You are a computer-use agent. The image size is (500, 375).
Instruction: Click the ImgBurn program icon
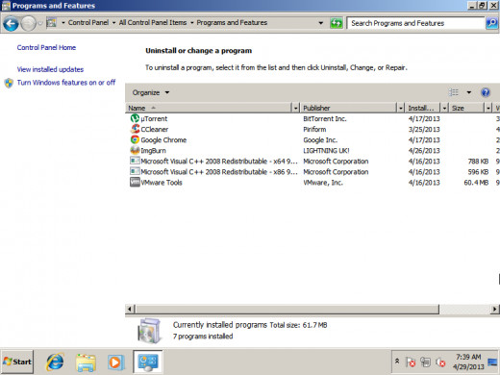pyautogui.click(x=135, y=150)
